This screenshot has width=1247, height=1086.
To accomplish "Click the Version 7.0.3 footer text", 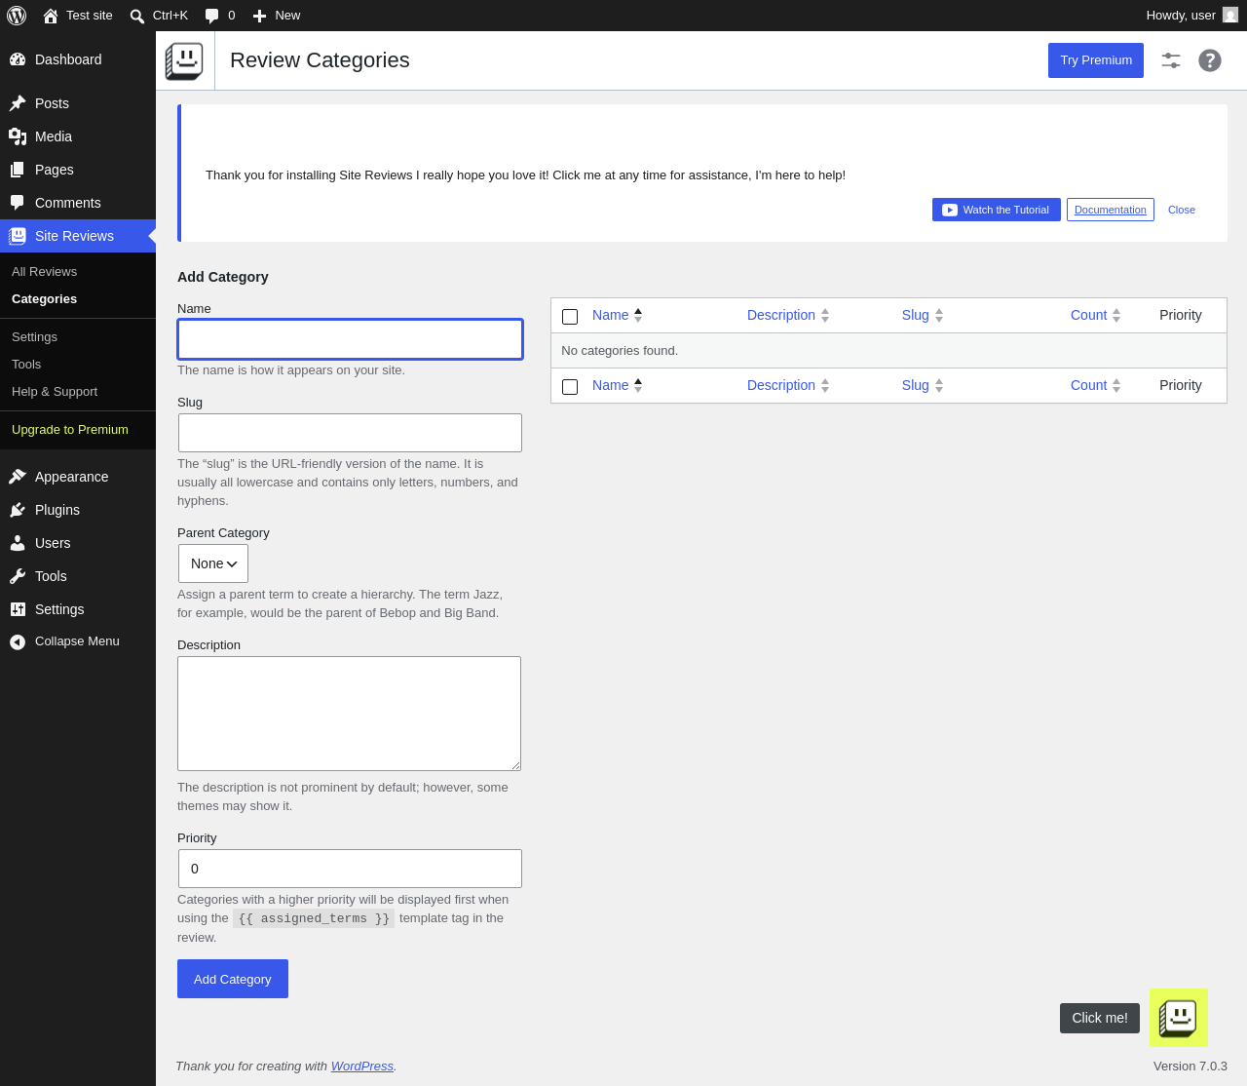I will point(1190,1067).
